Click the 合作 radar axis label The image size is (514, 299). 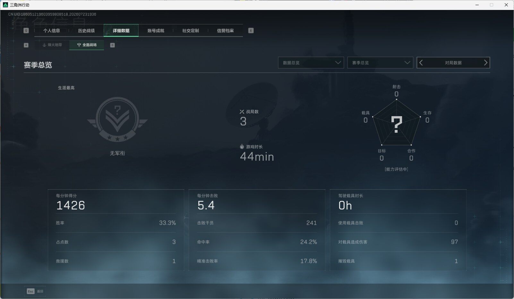pos(411,151)
